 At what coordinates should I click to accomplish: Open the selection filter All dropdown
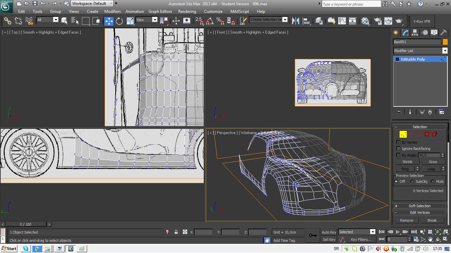pos(48,20)
